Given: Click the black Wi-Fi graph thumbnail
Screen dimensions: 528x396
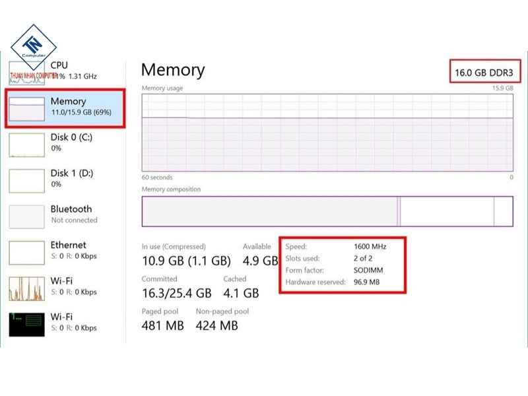Looking at the screenshot, I should coord(27,324).
